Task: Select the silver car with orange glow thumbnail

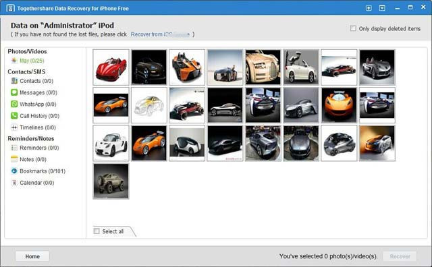Action: click(377, 143)
